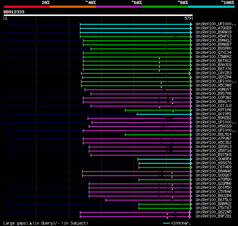Click the short cyan alignment bar for Q0W9E4

164,159
